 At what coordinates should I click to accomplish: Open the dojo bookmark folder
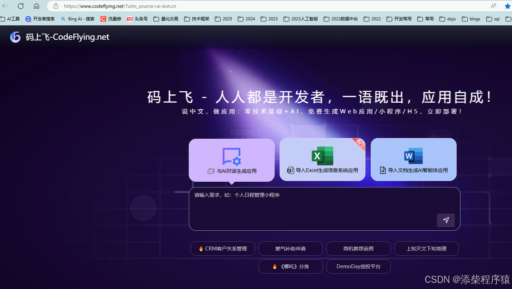448,19
